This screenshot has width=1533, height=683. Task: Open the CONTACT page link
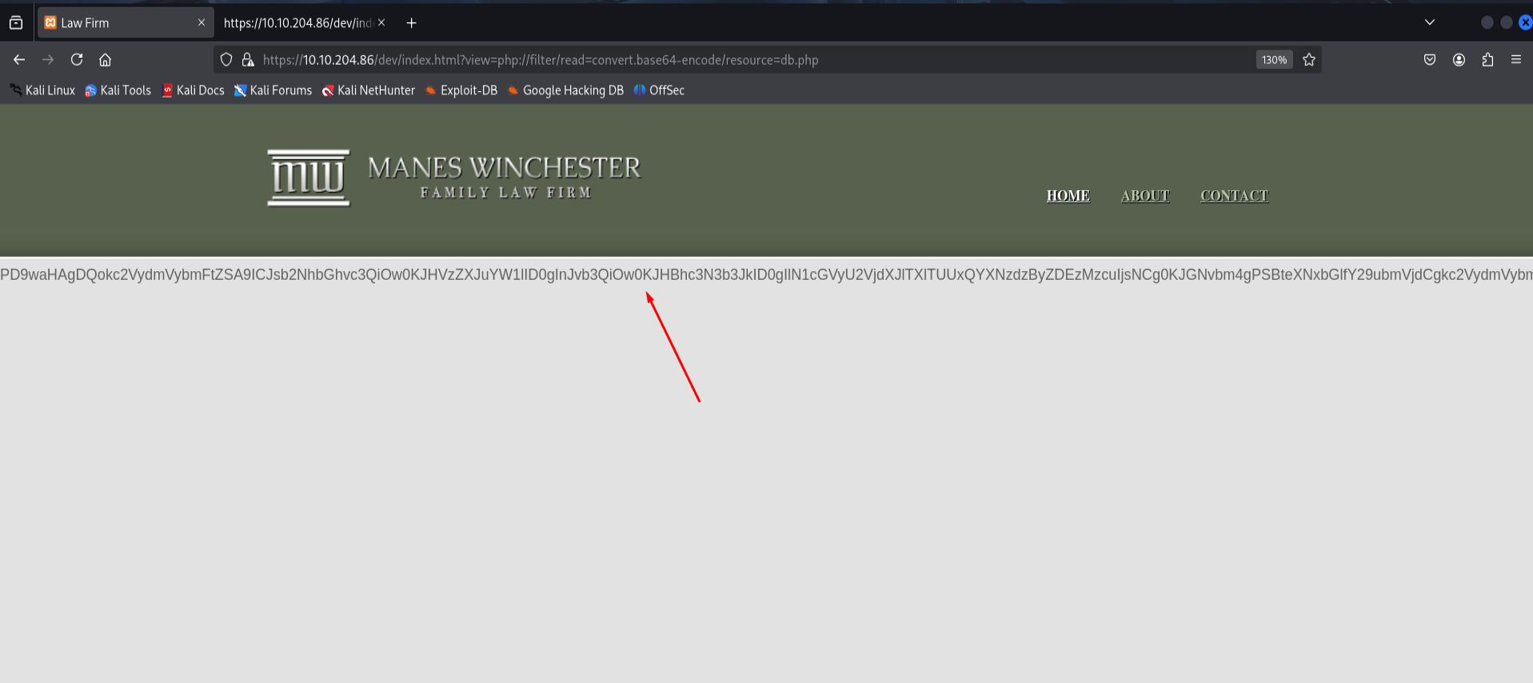pos(1234,195)
